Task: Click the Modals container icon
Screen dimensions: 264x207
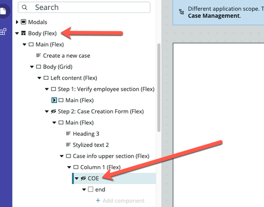Action: tap(23, 22)
